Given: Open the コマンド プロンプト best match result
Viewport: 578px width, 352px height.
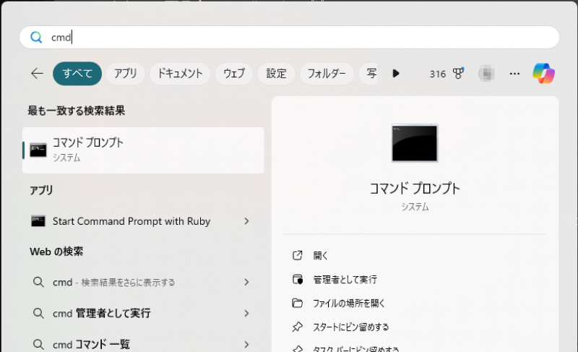Looking at the screenshot, I should (143, 150).
